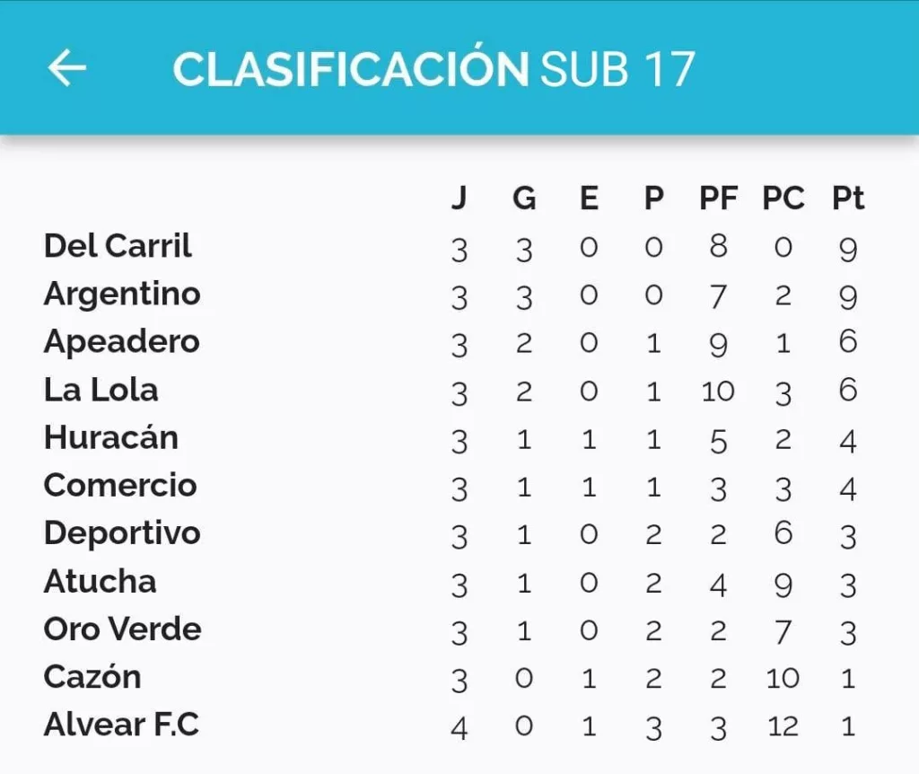Select the Comercio team name
Screen dimensions: 919x774
click(x=120, y=486)
